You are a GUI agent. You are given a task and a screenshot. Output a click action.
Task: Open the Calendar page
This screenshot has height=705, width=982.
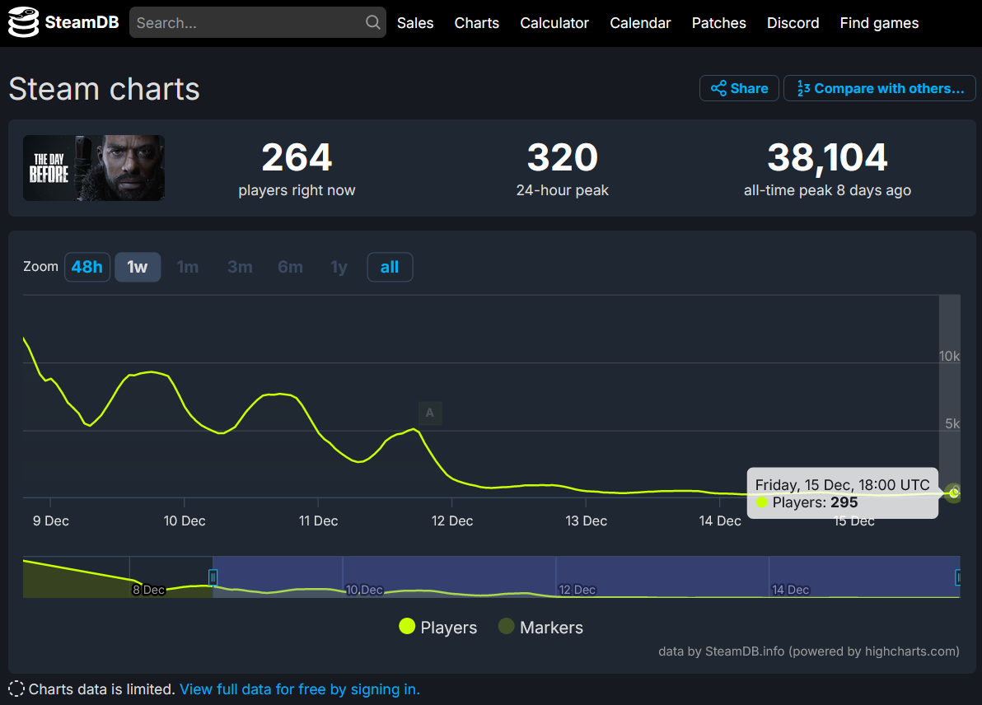[x=640, y=23]
